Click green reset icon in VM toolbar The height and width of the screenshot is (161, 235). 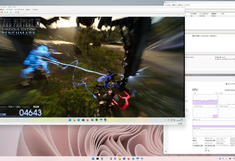[x=7, y=12]
